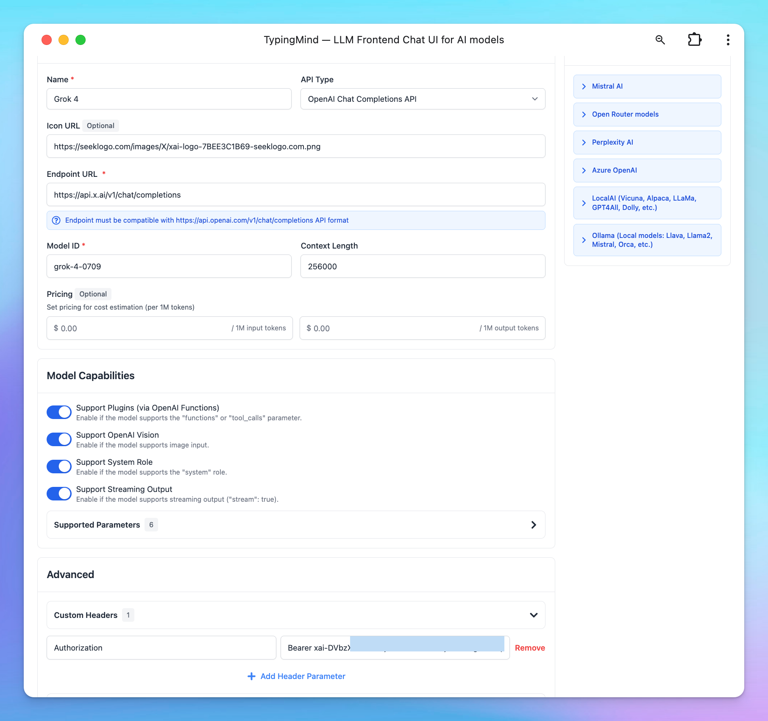This screenshot has height=721, width=768.
Task: Click the Model ID input field
Action: point(169,266)
